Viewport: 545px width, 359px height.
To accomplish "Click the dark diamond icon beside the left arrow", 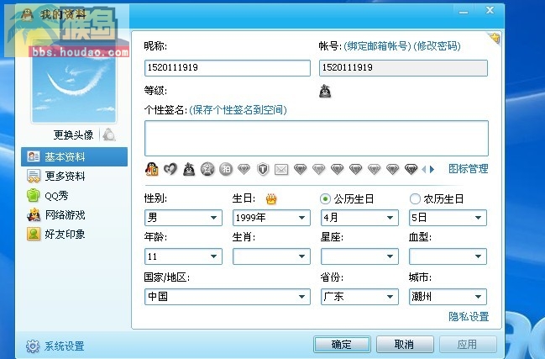I will (411, 170).
